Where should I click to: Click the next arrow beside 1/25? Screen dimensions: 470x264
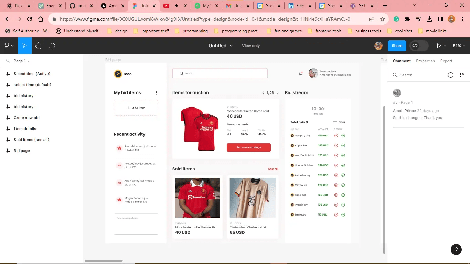[x=277, y=93]
